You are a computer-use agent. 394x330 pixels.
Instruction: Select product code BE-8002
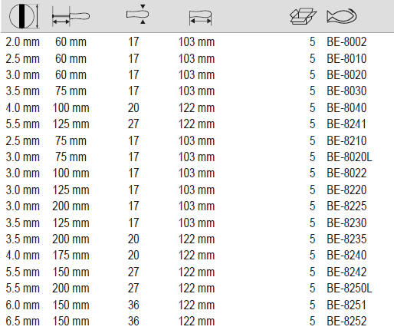(346, 42)
